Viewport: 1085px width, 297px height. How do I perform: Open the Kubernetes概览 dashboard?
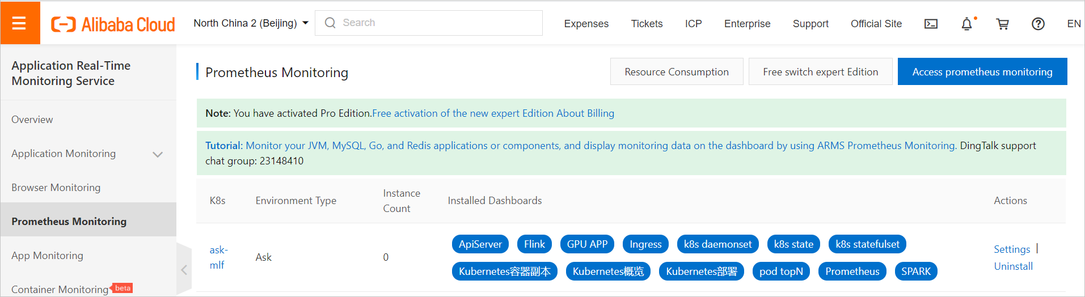(608, 271)
